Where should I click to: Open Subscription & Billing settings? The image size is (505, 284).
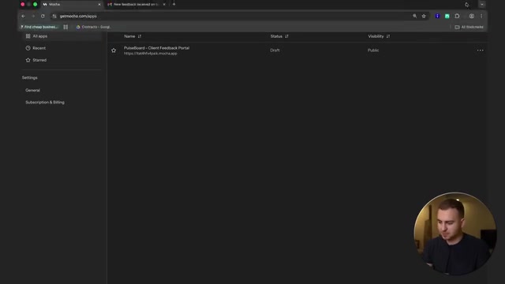click(x=45, y=102)
